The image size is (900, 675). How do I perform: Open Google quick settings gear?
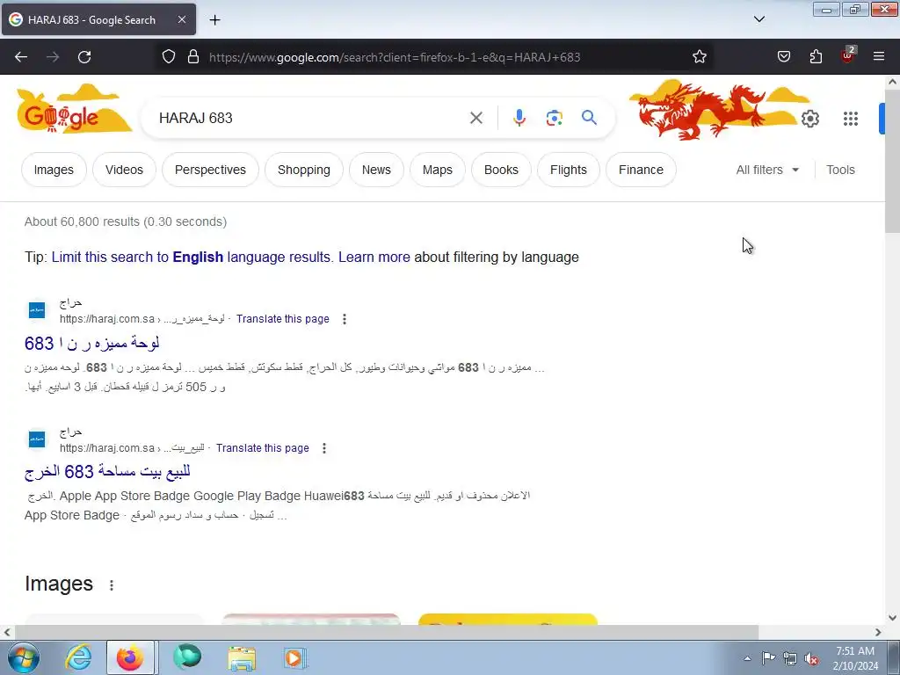[809, 119]
